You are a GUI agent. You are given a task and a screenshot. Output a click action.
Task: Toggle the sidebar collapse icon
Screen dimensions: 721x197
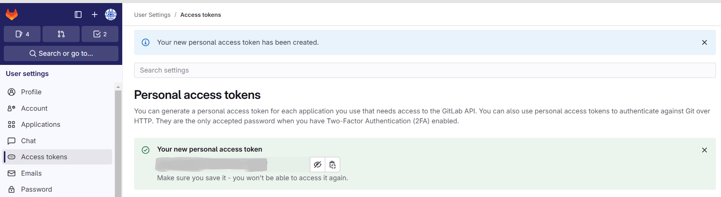(x=78, y=15)
